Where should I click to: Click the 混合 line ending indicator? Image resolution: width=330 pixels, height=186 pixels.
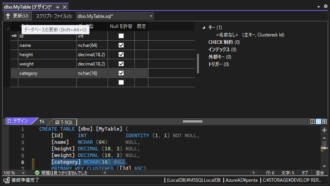tap(320, 173)
